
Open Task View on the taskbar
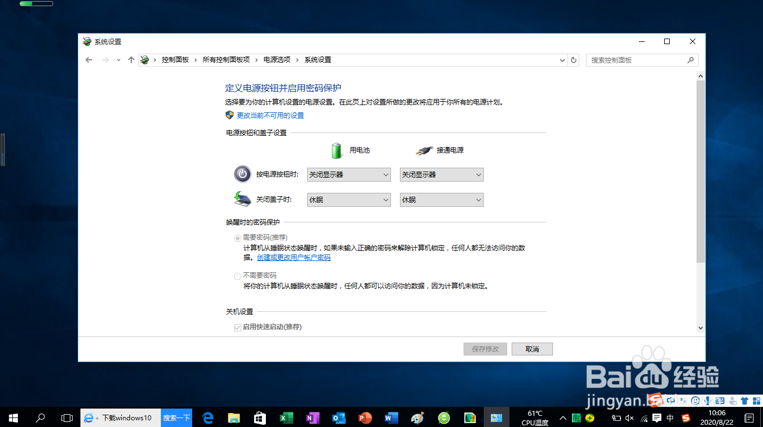67,417
